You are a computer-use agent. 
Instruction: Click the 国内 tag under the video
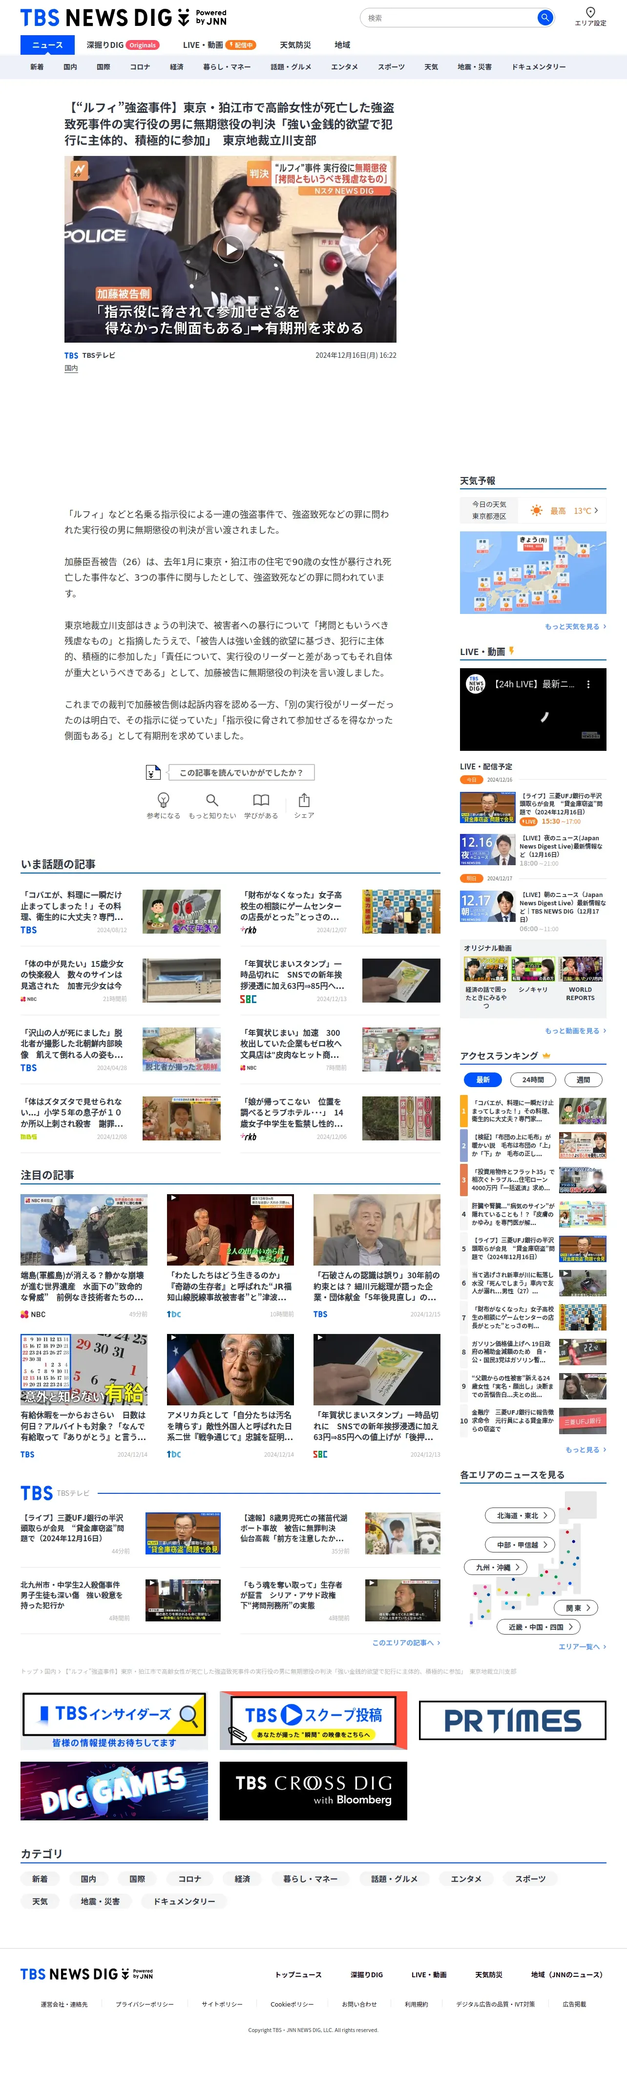(71, 368)
